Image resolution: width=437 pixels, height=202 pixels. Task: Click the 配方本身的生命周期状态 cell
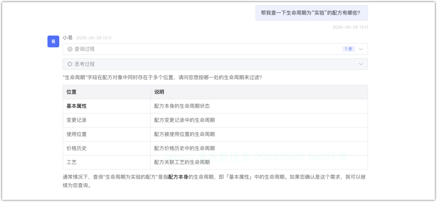click(x=259, y=106)
